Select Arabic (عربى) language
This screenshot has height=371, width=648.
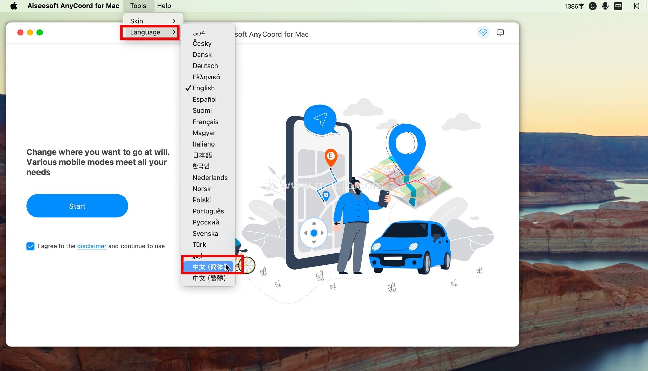pos(208,32)
